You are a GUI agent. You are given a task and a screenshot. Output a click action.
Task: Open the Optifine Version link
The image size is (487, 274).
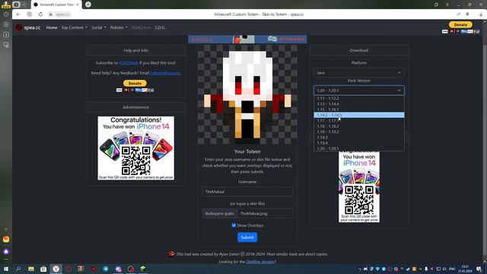click(x=260, y=262)
